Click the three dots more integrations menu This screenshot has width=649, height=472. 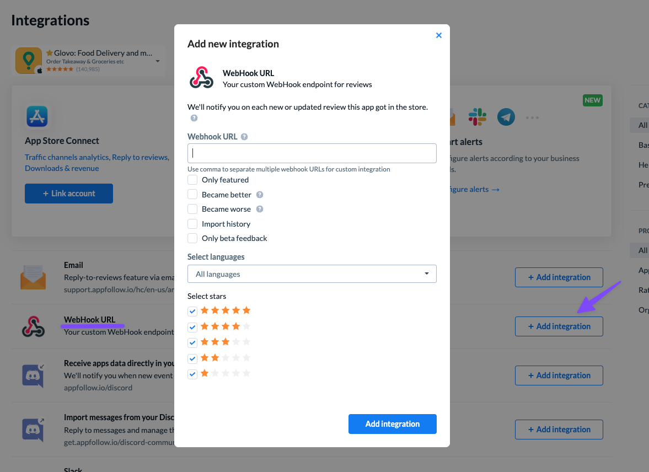(x=532, y=117)
